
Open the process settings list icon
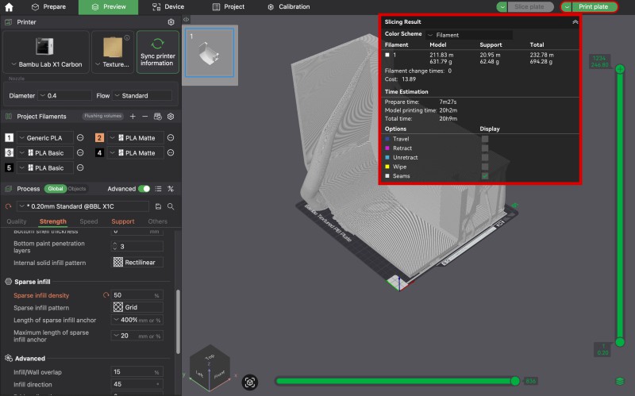158,189
